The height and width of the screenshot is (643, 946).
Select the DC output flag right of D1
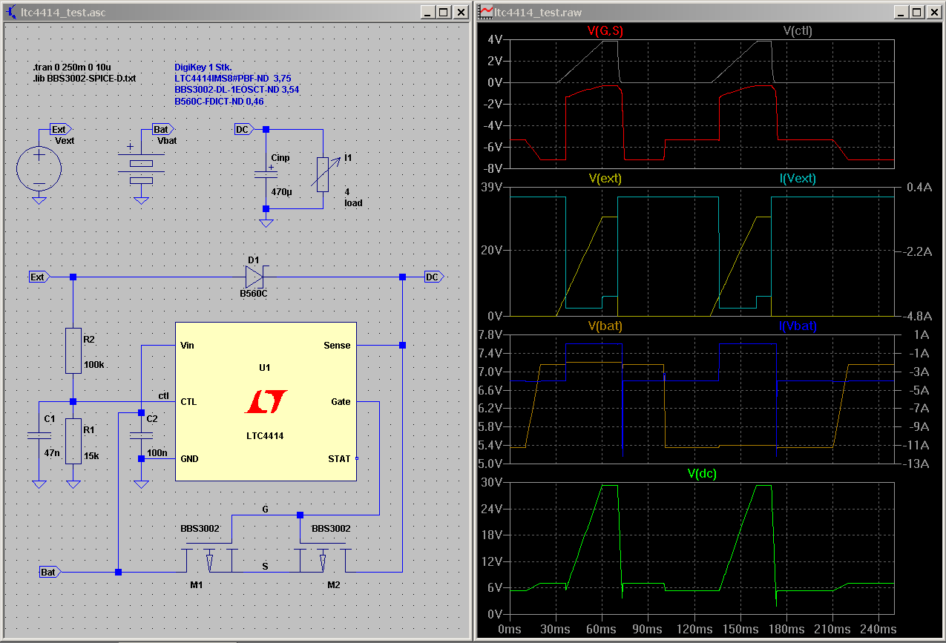pos(434,277)
